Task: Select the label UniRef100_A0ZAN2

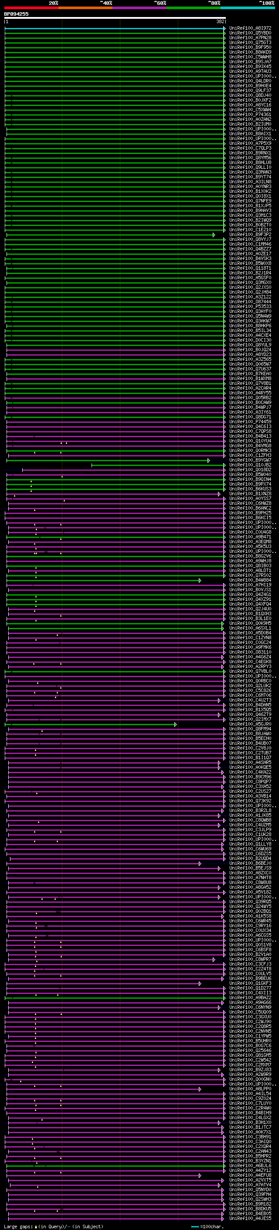Action: 250,120
